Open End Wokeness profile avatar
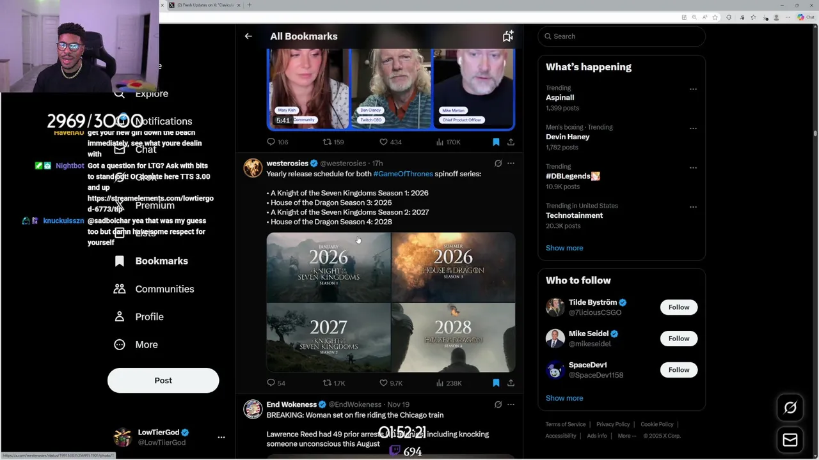Viewport: 819px width, 460px height. [253, 409]
